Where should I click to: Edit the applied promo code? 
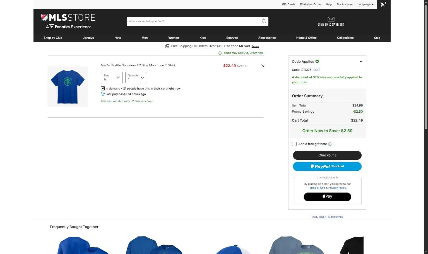[317, 70]
